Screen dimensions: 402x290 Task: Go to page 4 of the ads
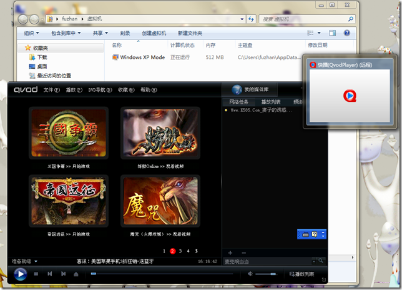click(x=188, y=251)
